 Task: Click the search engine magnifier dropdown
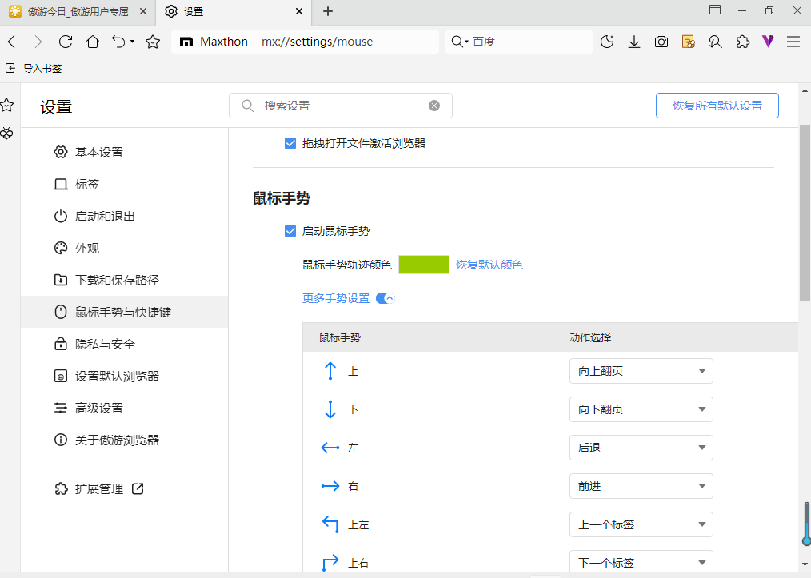[459, 42]
